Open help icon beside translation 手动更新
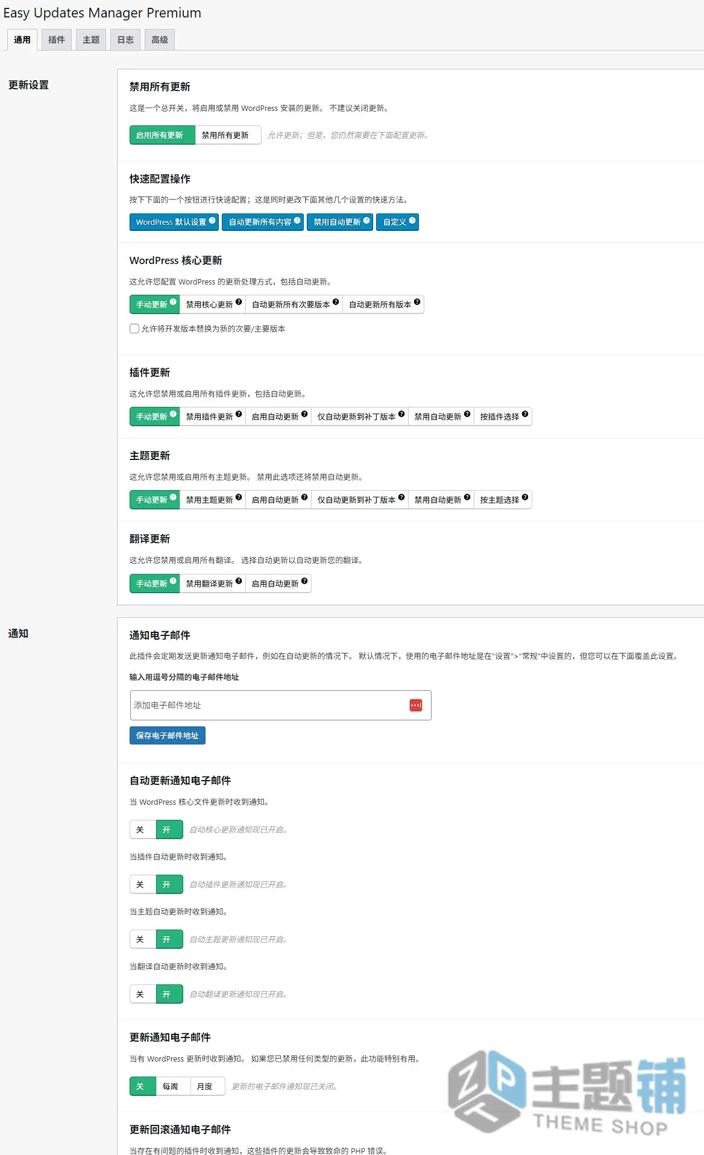 (173, 581)
